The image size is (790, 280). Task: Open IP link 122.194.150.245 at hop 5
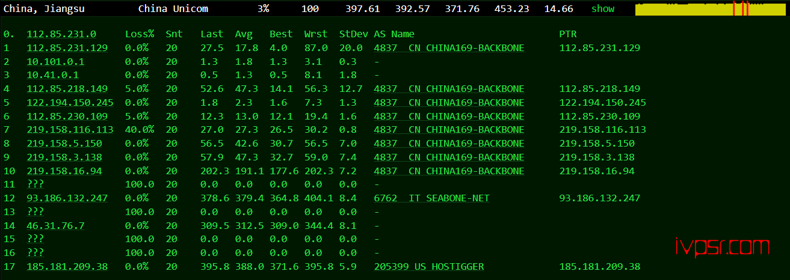[70, 103]
